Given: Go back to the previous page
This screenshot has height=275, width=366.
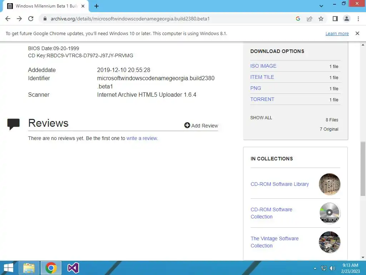Looking at the screenshot, I should [8, 19].
